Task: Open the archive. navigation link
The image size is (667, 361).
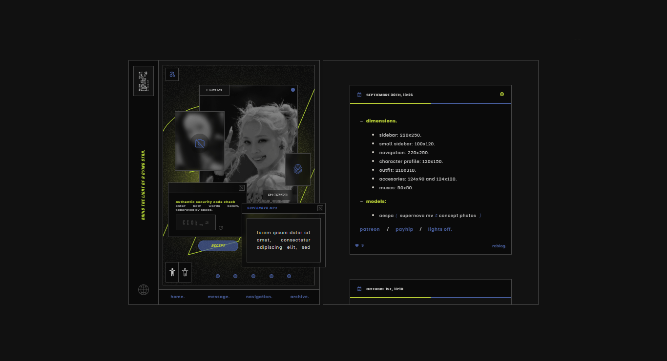Action: pyautogui.click(x=300, y=297)
